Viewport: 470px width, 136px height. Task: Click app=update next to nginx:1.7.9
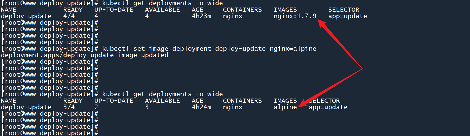(347, 16)
